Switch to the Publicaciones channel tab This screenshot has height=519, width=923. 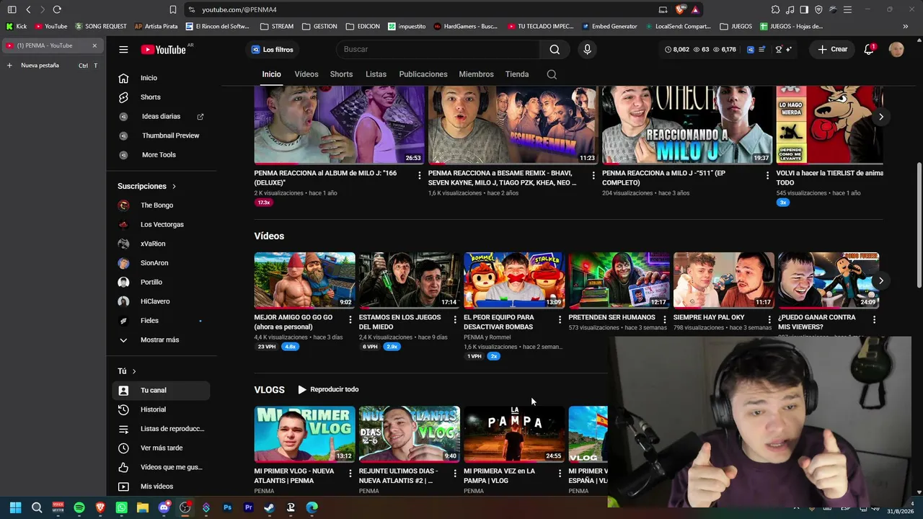point(423,74)
